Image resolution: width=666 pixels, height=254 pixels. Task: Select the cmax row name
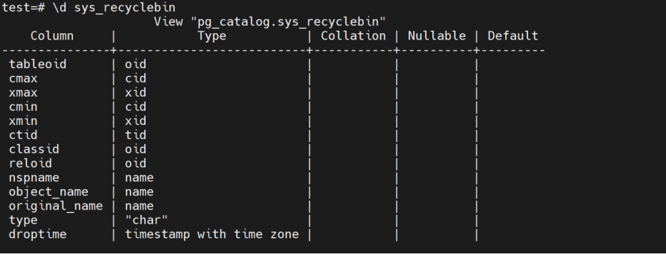(22, 78)
